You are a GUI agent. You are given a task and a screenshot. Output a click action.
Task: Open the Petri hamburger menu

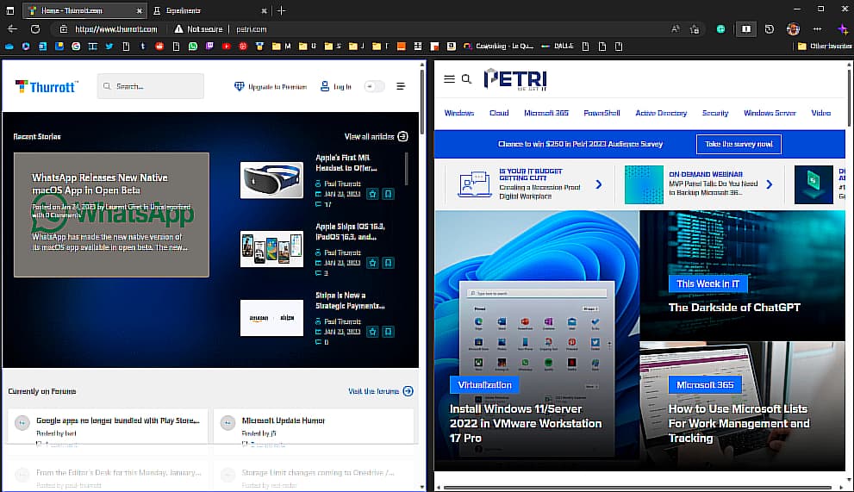point(449,79)
